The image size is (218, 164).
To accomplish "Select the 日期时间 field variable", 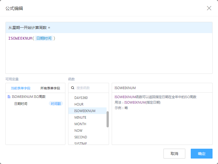I will click(x=21, y=104).
